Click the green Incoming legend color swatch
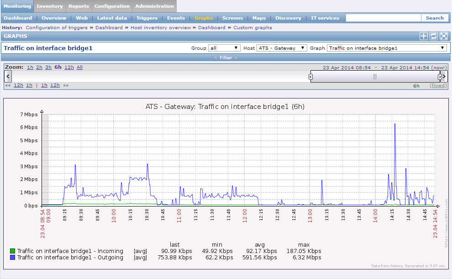This screenshot has height=279, width=452. click(12, 251)
